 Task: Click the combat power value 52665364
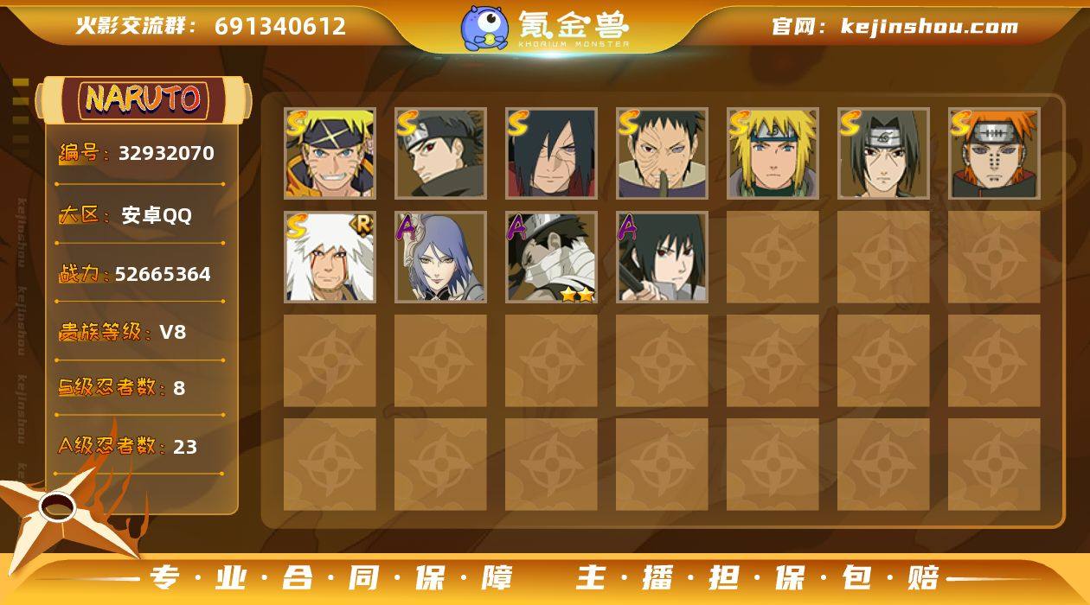[163, 274]
